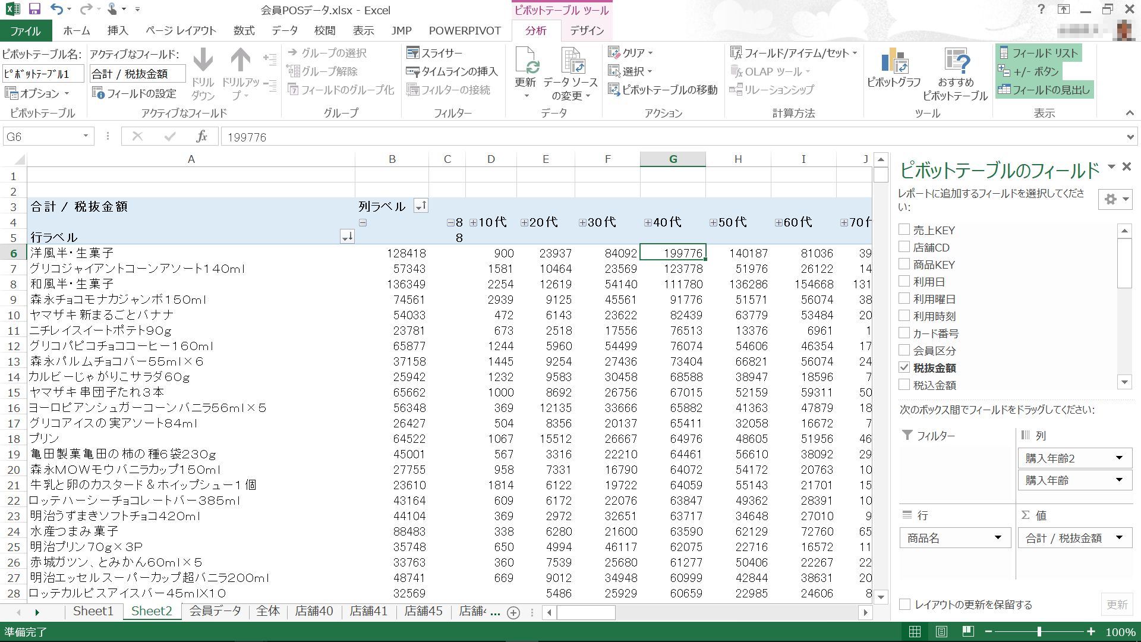1141x642 pixels.
Task: Open the 選択 action button
Action: 631,71
